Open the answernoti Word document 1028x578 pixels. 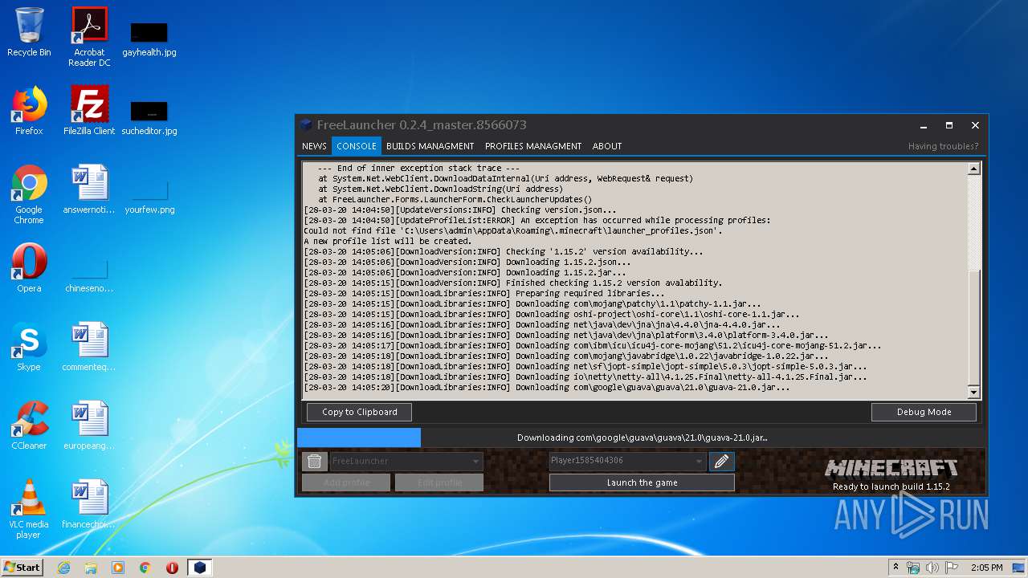click(x=89, y=189)
